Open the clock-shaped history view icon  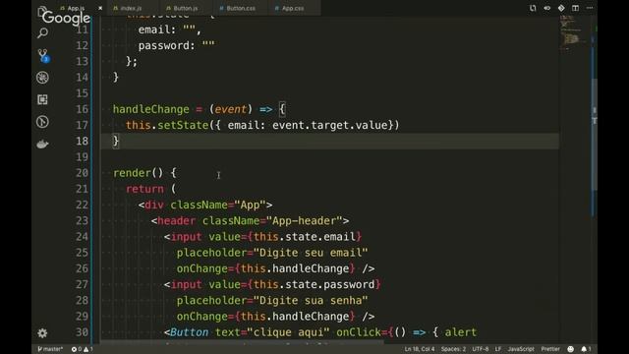point(42,122)
